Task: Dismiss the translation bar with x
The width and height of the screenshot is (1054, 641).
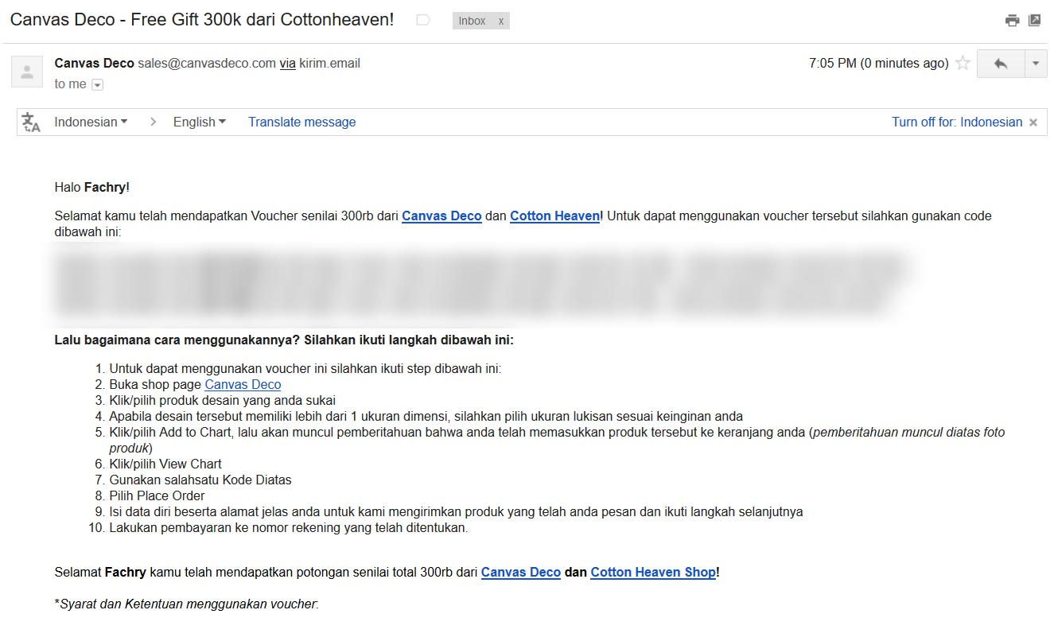Action: click(1033, 122)
